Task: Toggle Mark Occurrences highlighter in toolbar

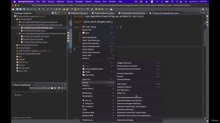Action: (x=75, y=9)
